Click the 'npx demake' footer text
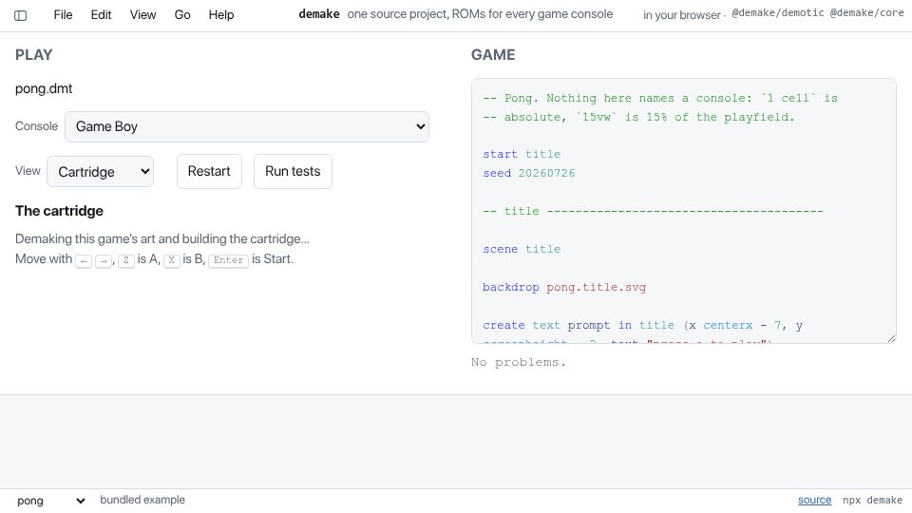The image size is (912, 513). [872, 501]
